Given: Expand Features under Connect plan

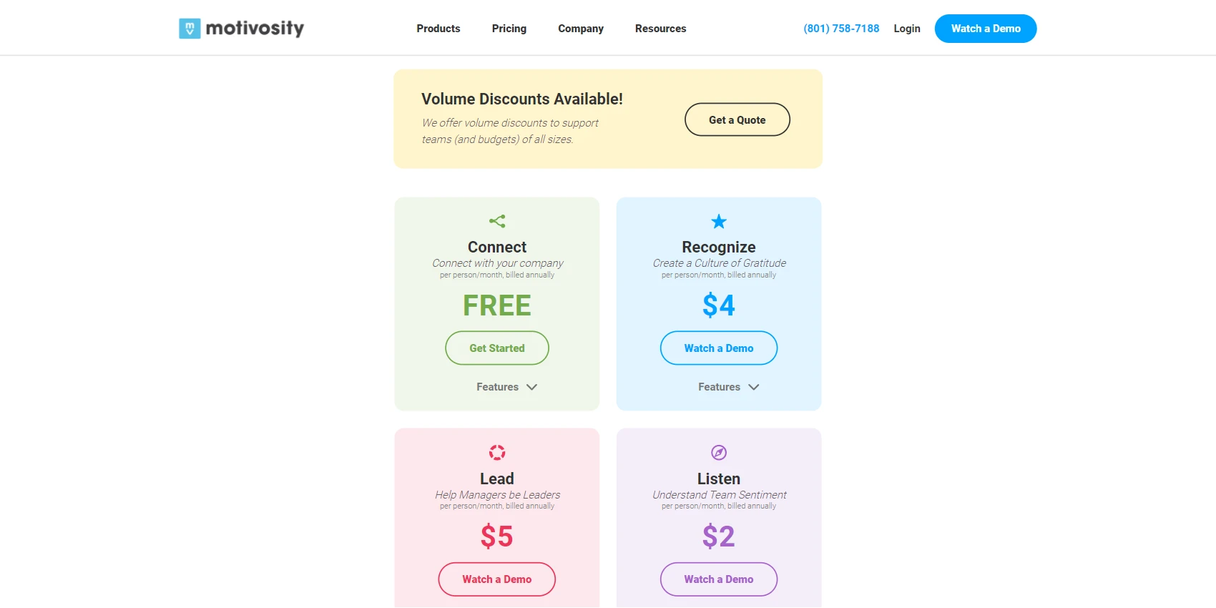Looking at the screenshot, I should [x=506, y=387].
